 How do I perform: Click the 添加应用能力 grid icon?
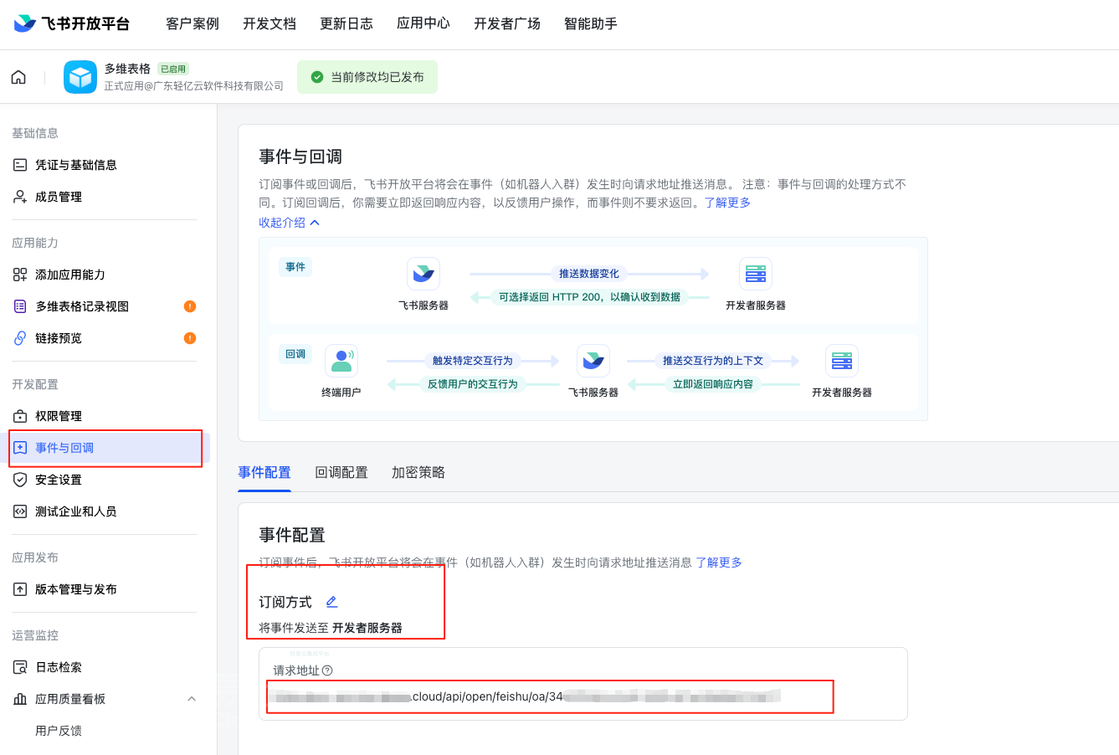20,275
